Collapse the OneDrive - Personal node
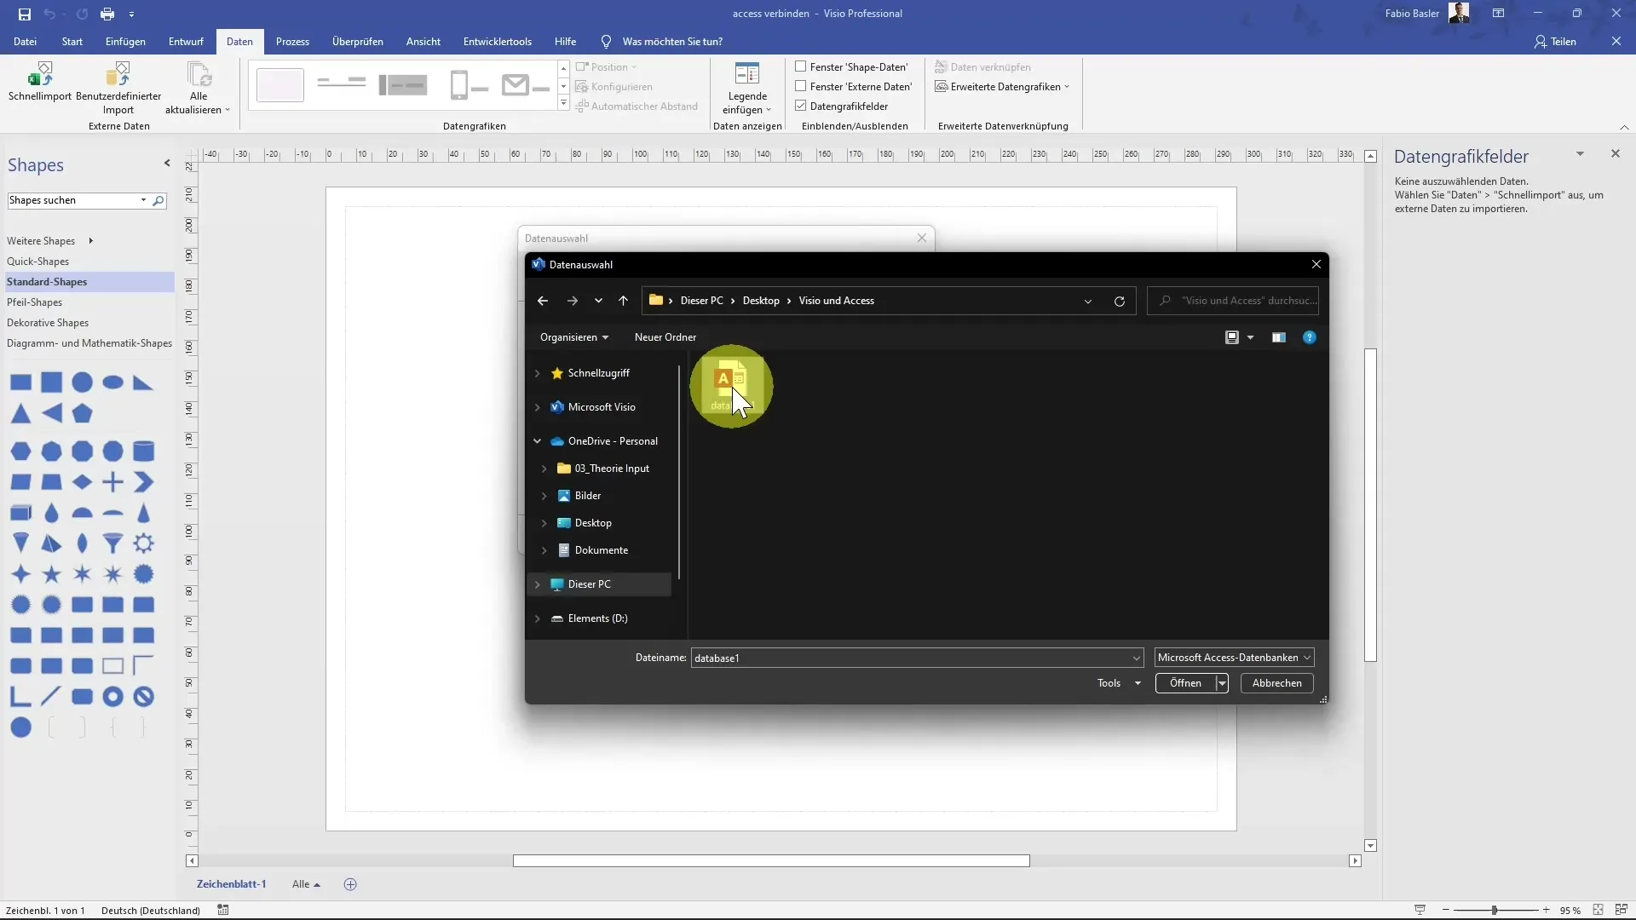This screenshot has width=1636, height=920. point(537,441)
